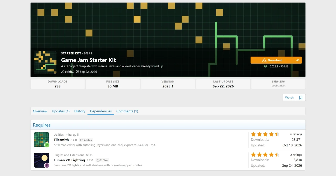Click the downloads count 733
336x176 pixels.
coord(57,86)
